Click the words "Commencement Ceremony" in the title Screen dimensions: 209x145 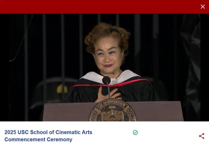[38, 140]
